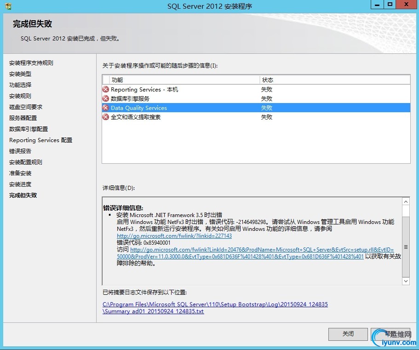This screenshot has height=350, width=419.
Task: Click the 功能 column header
Action: coord(184,80)
